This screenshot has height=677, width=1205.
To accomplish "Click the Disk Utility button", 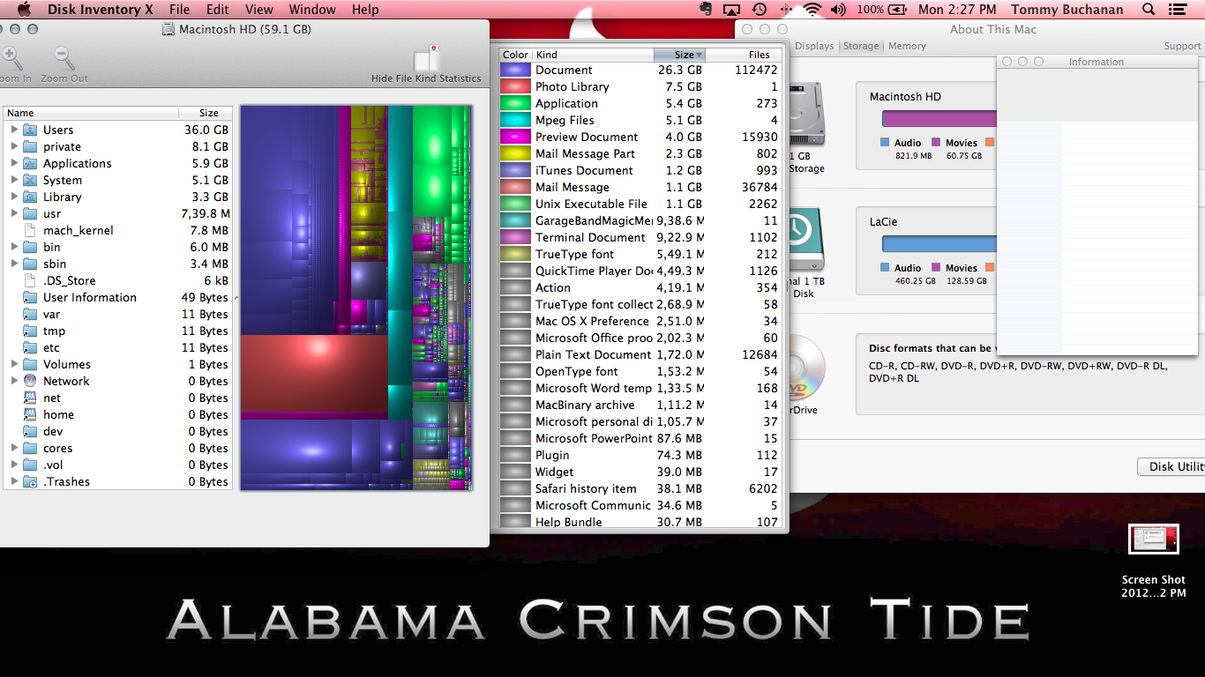I will pos(1171,466).
